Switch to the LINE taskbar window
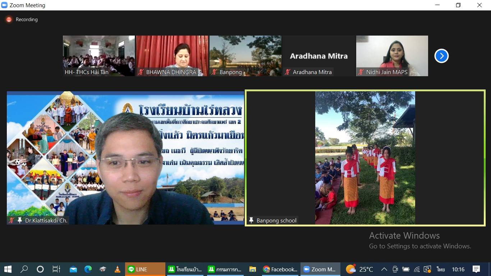491x276 pixels. click(x=140, y=269)
